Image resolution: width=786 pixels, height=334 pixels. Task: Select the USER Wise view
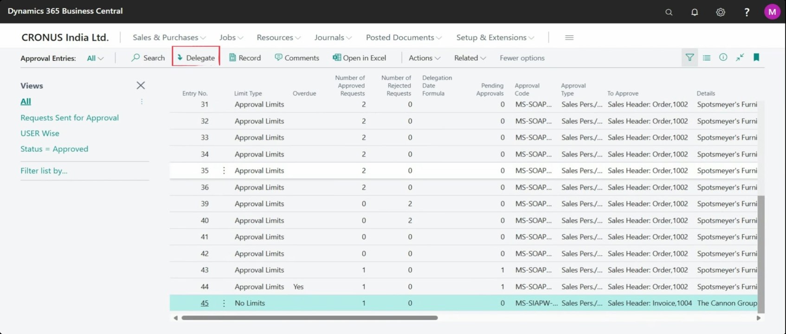click(x=40, y=134)
